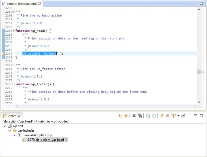The width and height of the screenshot is (207, 157).
Task: Show previous match in Search view
Action: pos(126,116)
